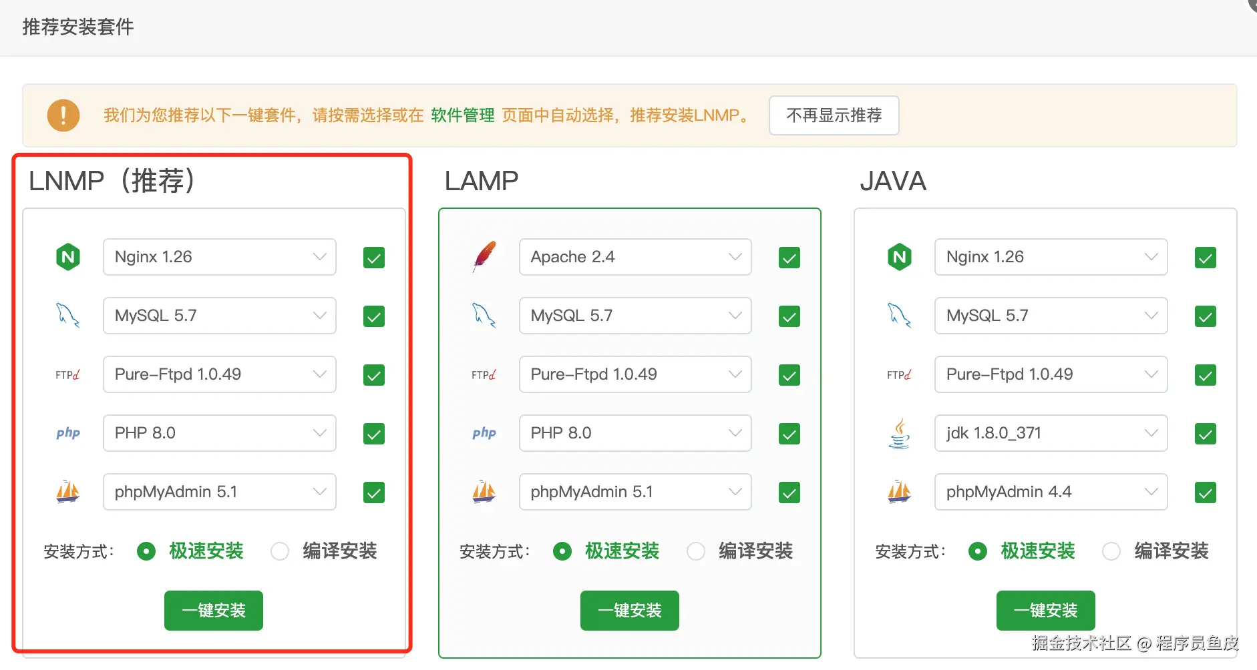
Task: Click the LAMP heading text
Action: point(482,181)
